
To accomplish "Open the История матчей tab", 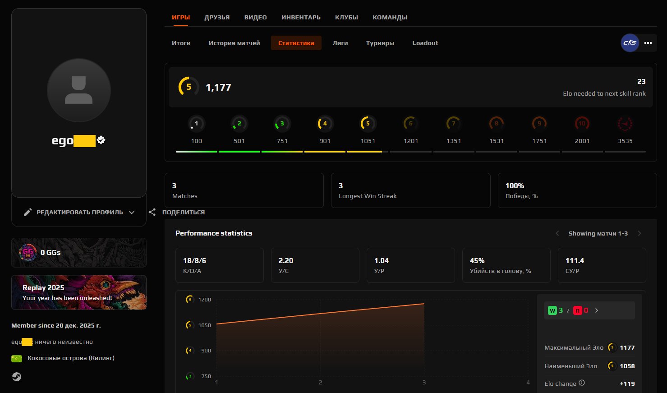I will [x=234, y=43].
